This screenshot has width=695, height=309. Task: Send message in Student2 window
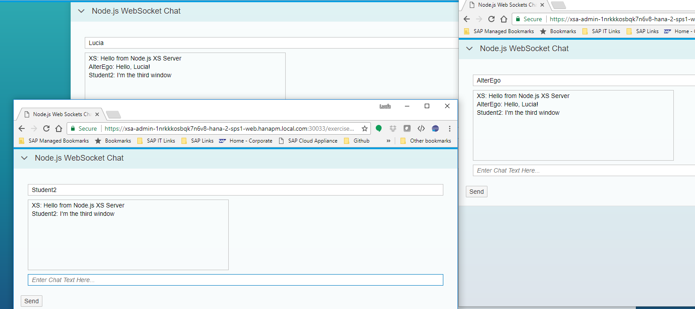coord(31,301)
